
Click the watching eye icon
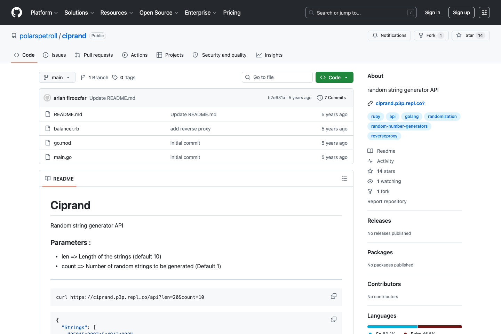tap(370, 181)
